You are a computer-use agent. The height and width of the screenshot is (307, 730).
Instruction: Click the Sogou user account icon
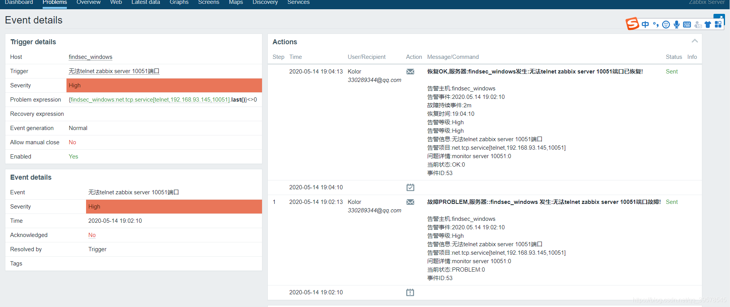[698, 25]
